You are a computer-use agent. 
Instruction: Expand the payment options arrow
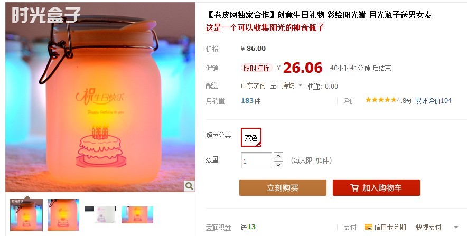456,228
